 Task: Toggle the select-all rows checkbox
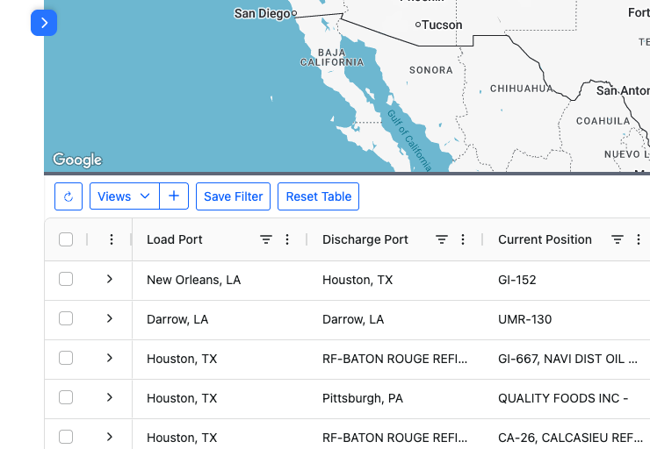[66, 239]
